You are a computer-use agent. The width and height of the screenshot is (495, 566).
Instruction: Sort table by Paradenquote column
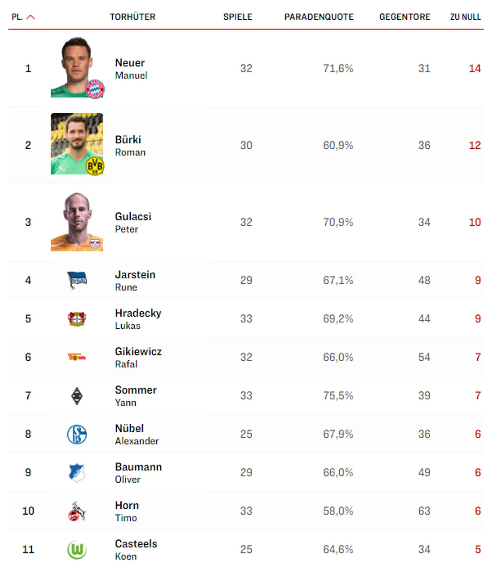[319, 17]
